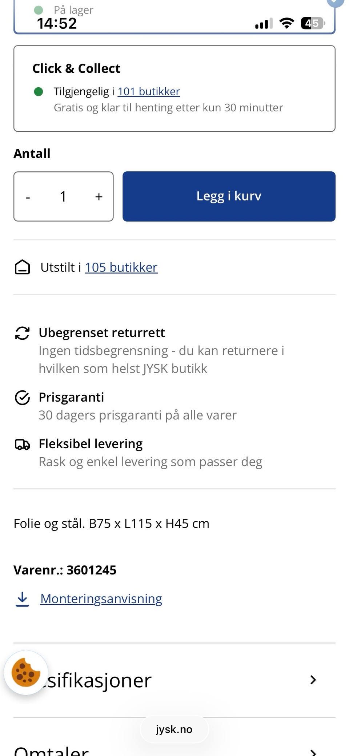Viewport: 349px width, 756px height.
Task: Click the Ubegrenset returrett refresh icon
Action: 22,333
